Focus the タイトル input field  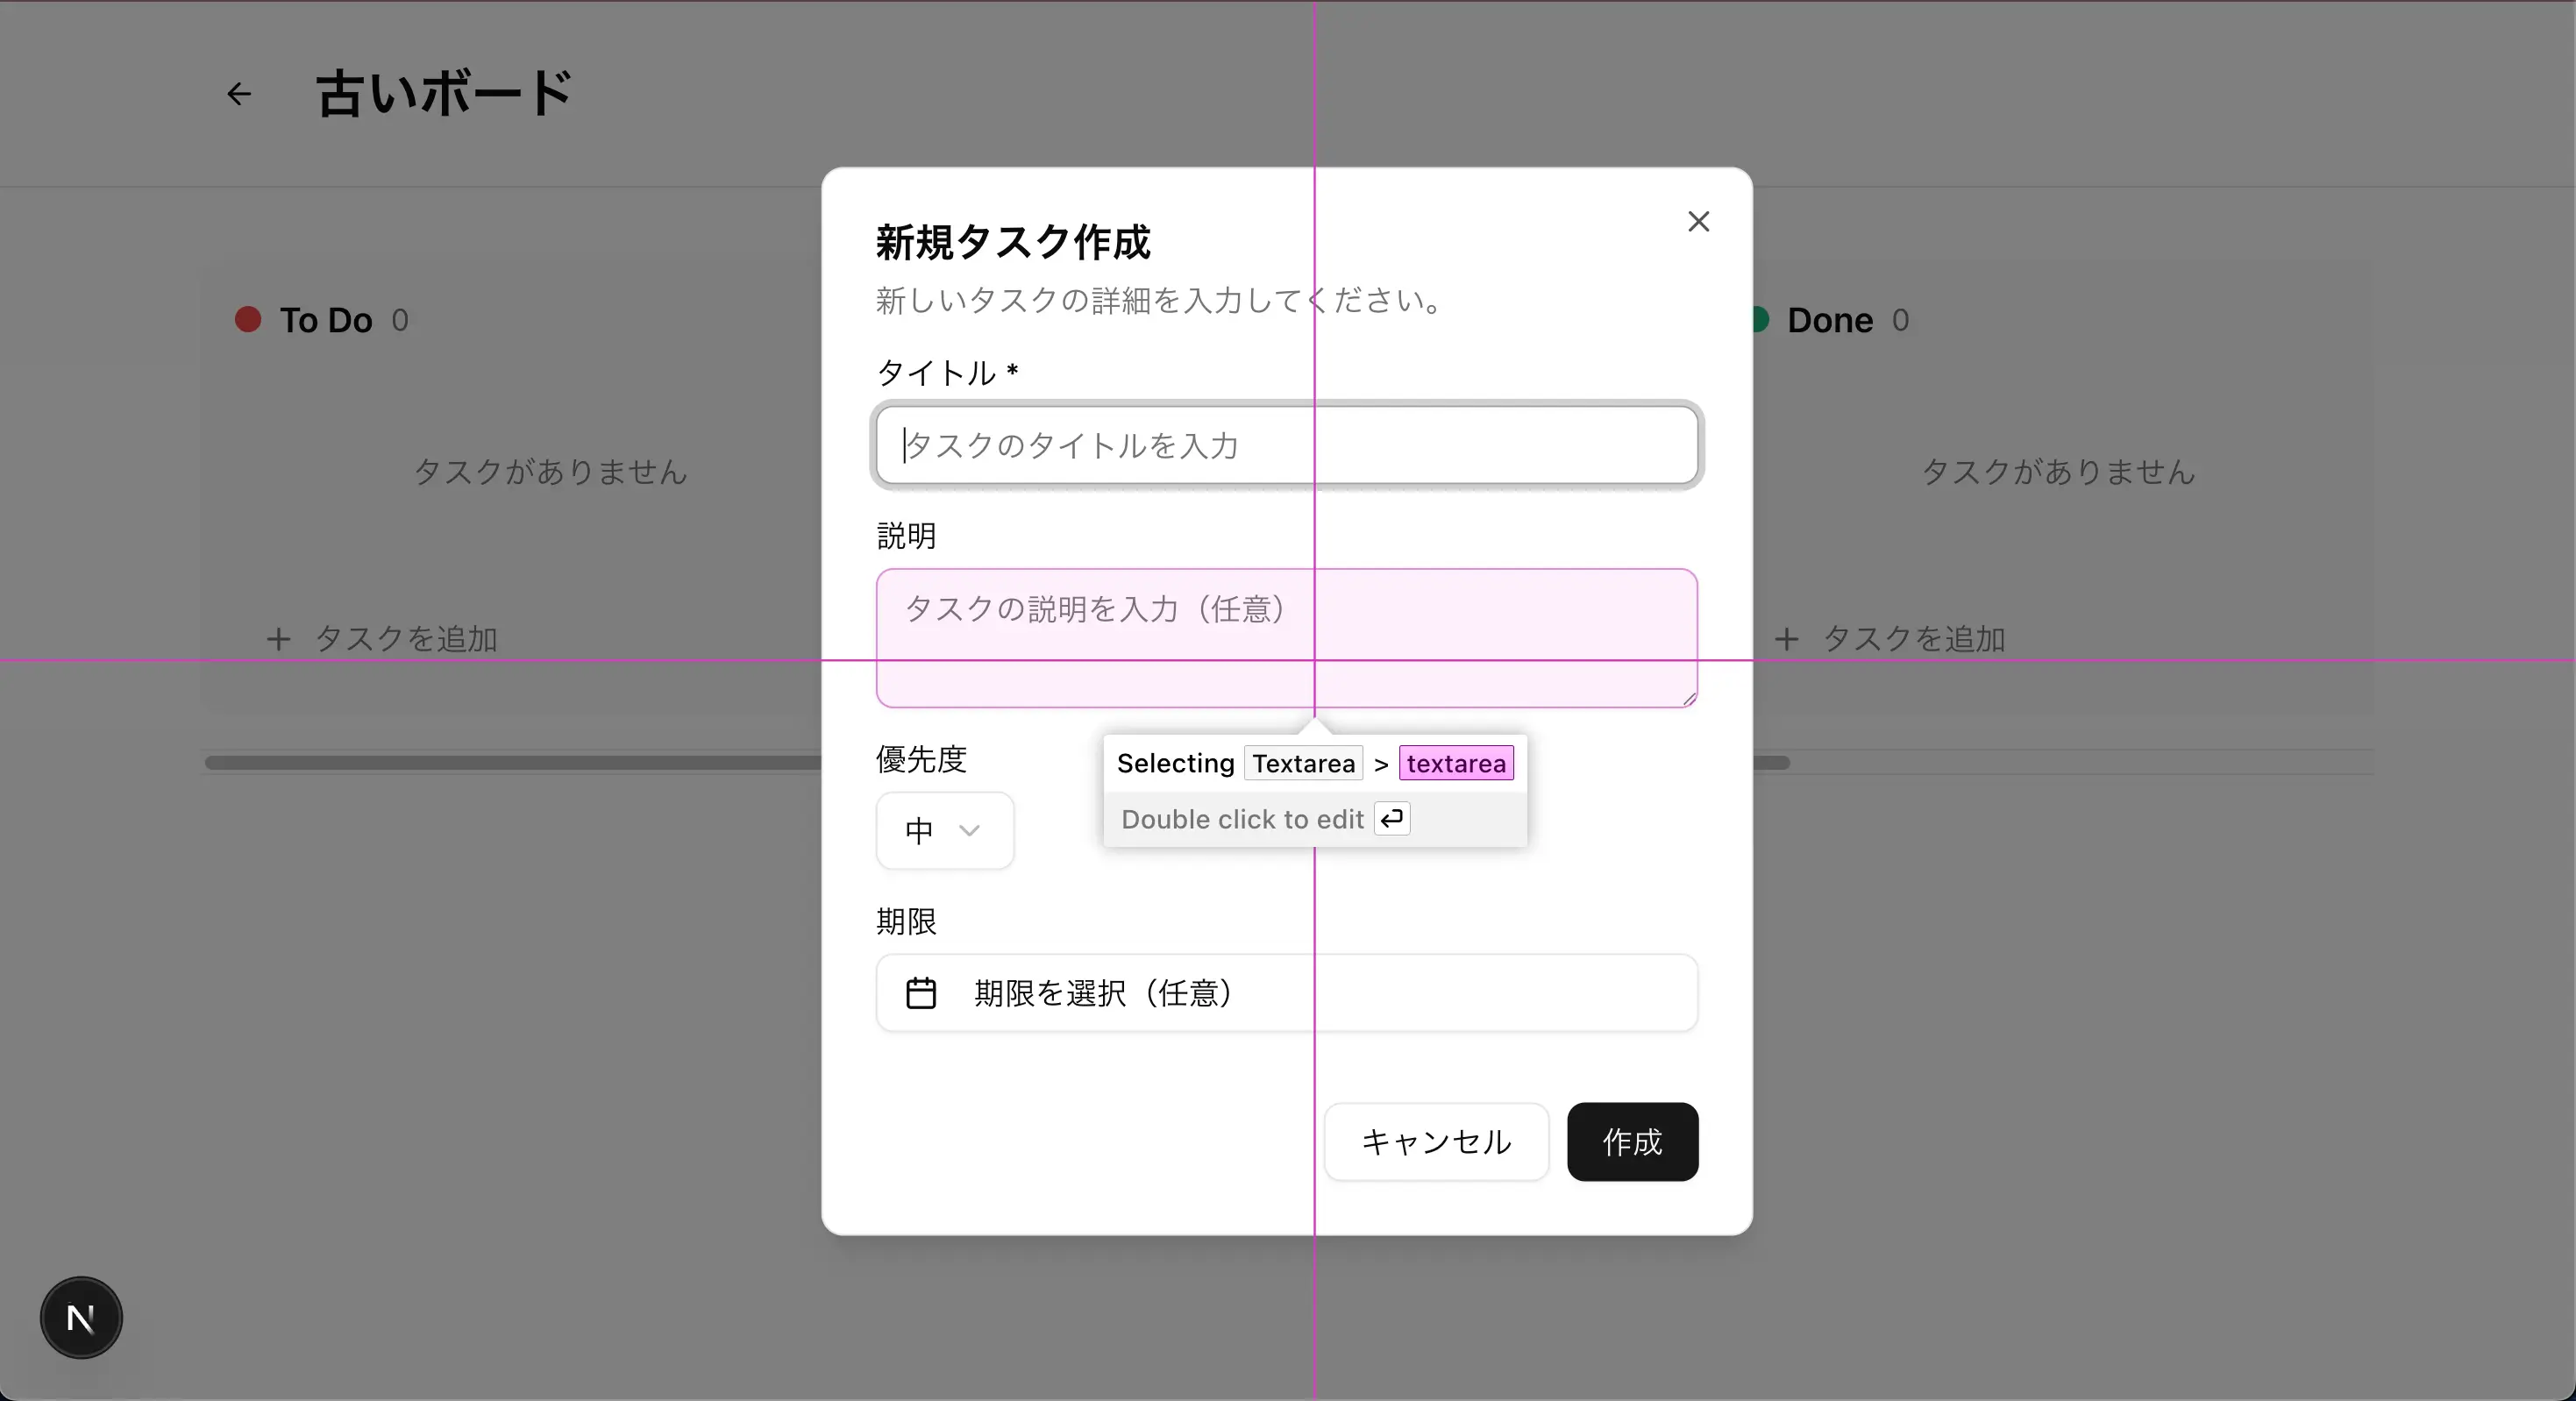pos(1286,445)
